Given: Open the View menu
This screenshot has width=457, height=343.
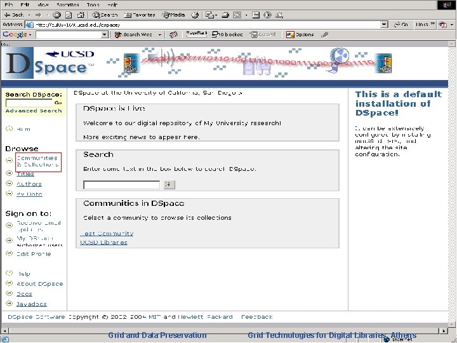Looking at the screenshot, I should pyautogui.click(x=43, y=4).
